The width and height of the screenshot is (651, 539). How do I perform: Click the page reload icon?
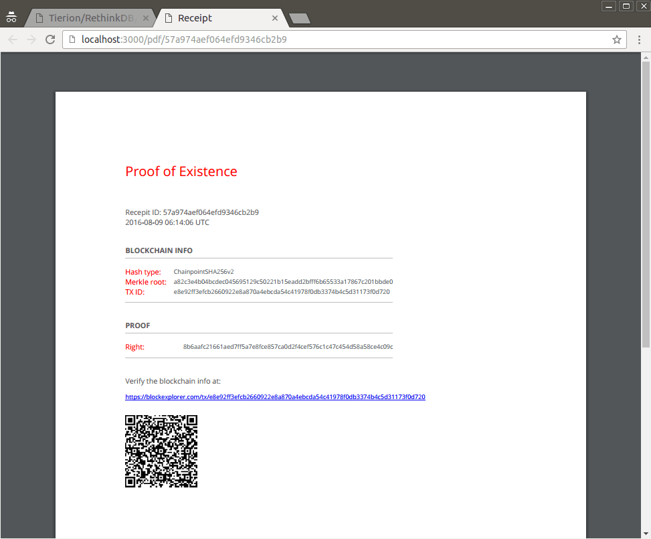[x=50, y=39]
